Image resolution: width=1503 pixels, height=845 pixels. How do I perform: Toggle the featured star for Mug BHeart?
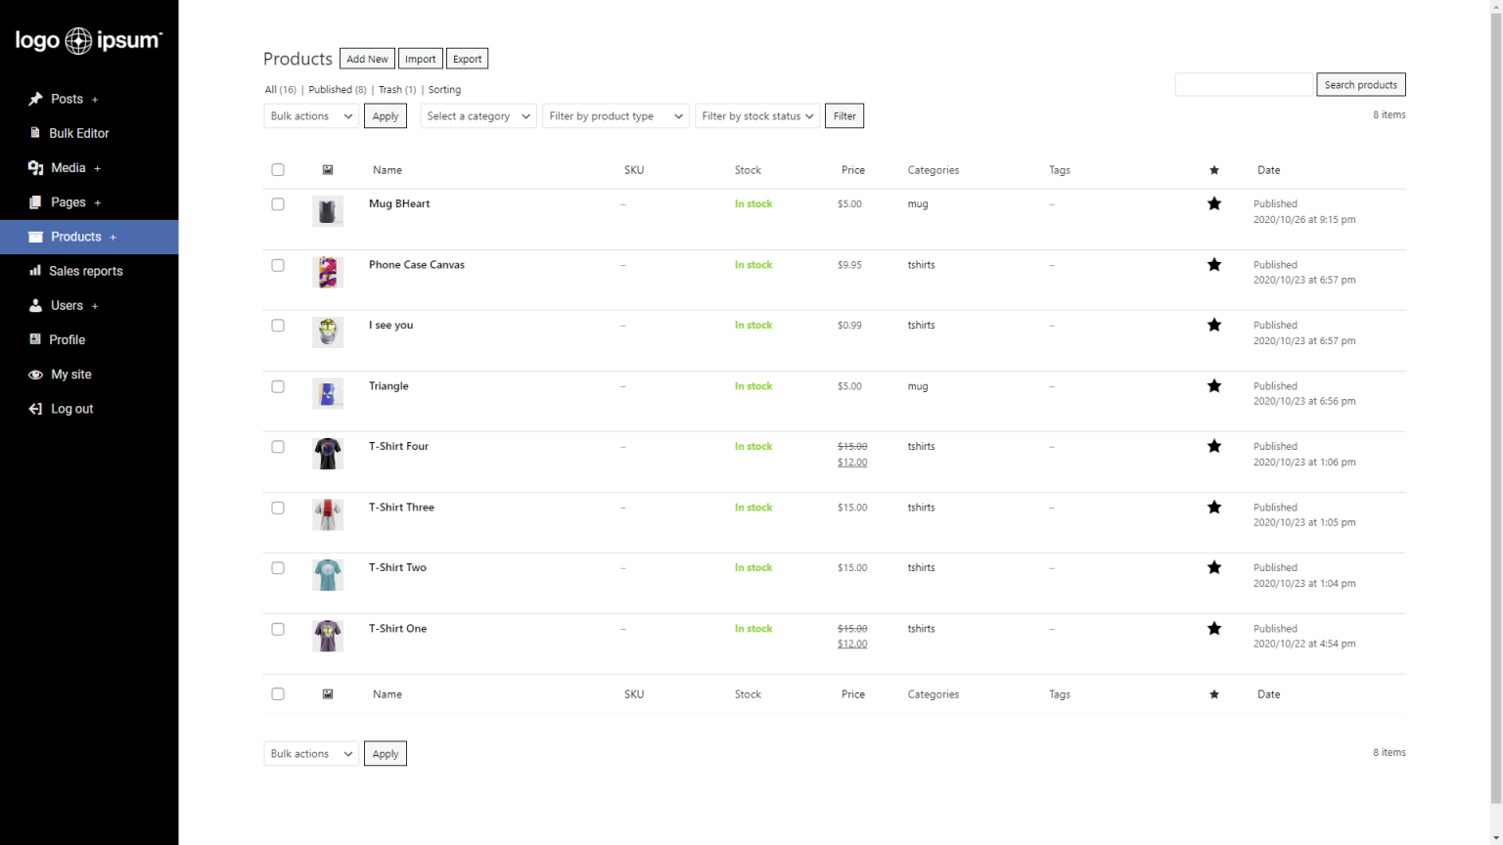click(x=1214, y=204)
